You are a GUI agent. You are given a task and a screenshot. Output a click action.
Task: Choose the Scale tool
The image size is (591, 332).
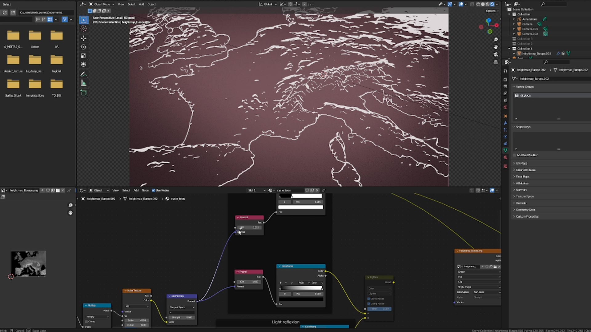(83, 56)
